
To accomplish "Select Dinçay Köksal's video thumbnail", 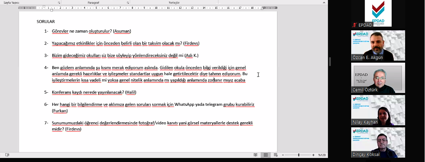I will (x=378, y=142).
